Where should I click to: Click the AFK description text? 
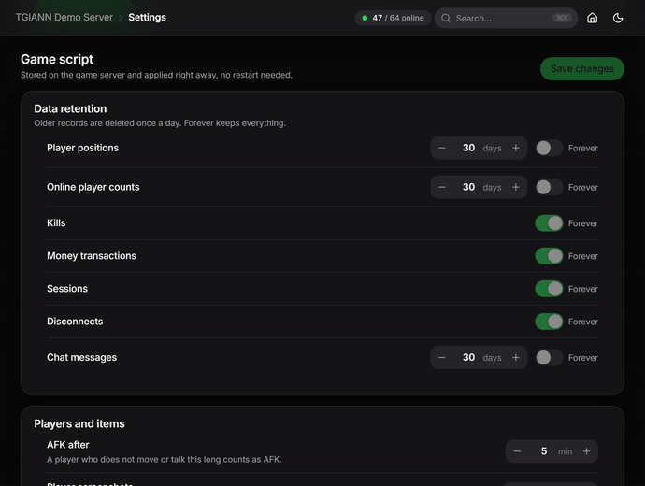165,459
